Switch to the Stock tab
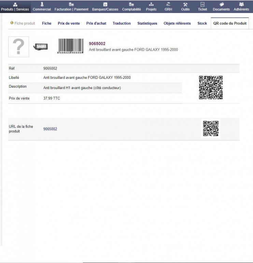The width and height of the screenshot is (253, 263). (x=202, y=23)
